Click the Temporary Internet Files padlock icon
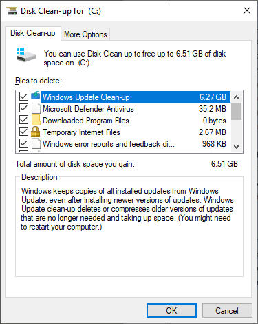Image resolution: width=258 pixels, height=324 pixels. pos(35,132)
